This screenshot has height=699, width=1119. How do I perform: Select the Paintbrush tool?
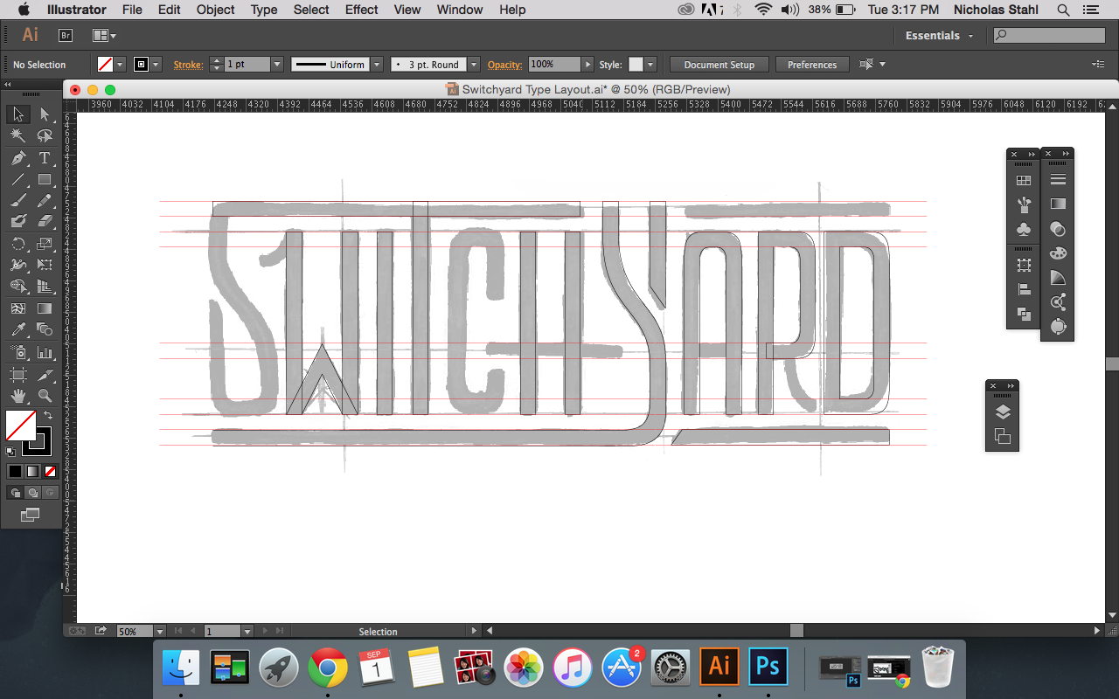[x=17, y=201]
